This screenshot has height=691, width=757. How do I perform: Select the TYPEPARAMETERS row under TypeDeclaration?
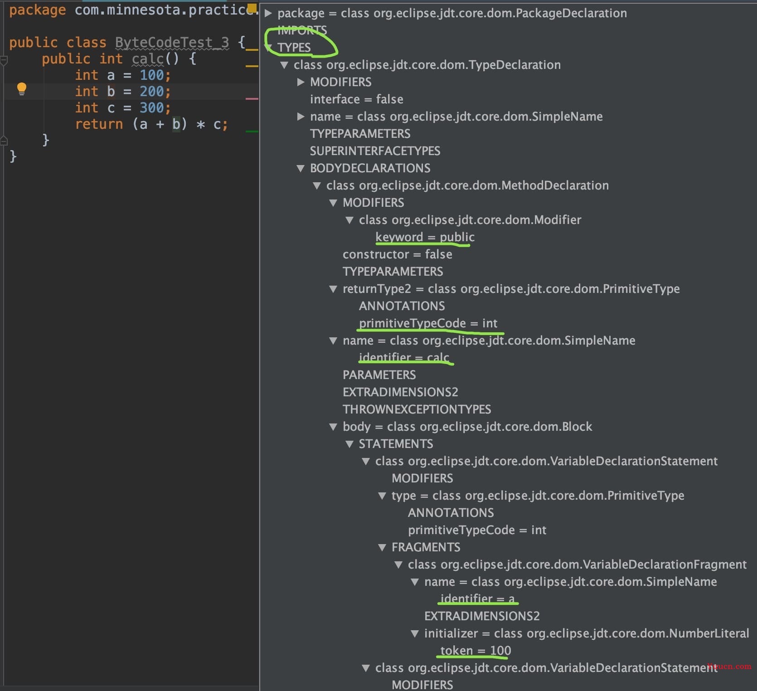coord(360,134)
